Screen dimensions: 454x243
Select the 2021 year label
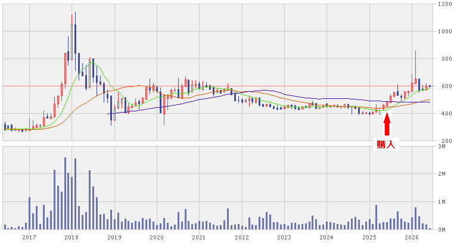[199, 238]
